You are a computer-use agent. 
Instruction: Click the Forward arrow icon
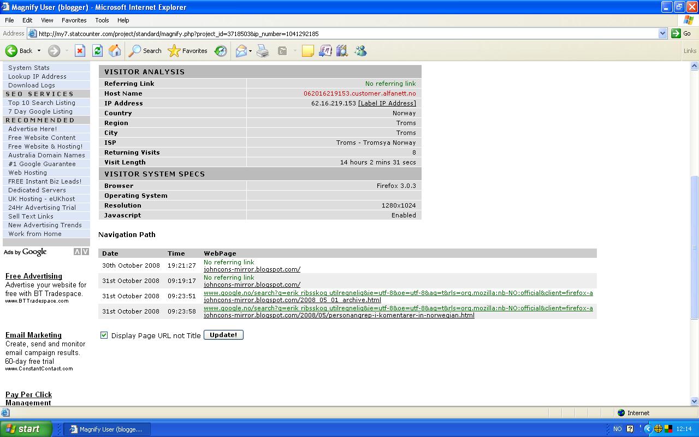(x=54, y=51)
